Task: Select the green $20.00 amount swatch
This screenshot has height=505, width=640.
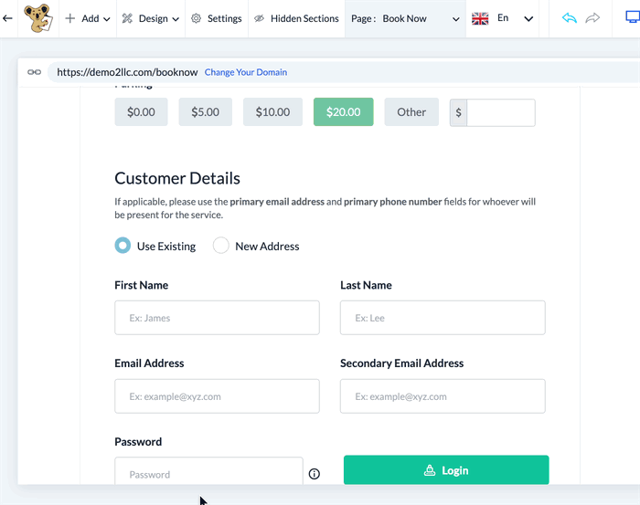Action: coord(343,111)
